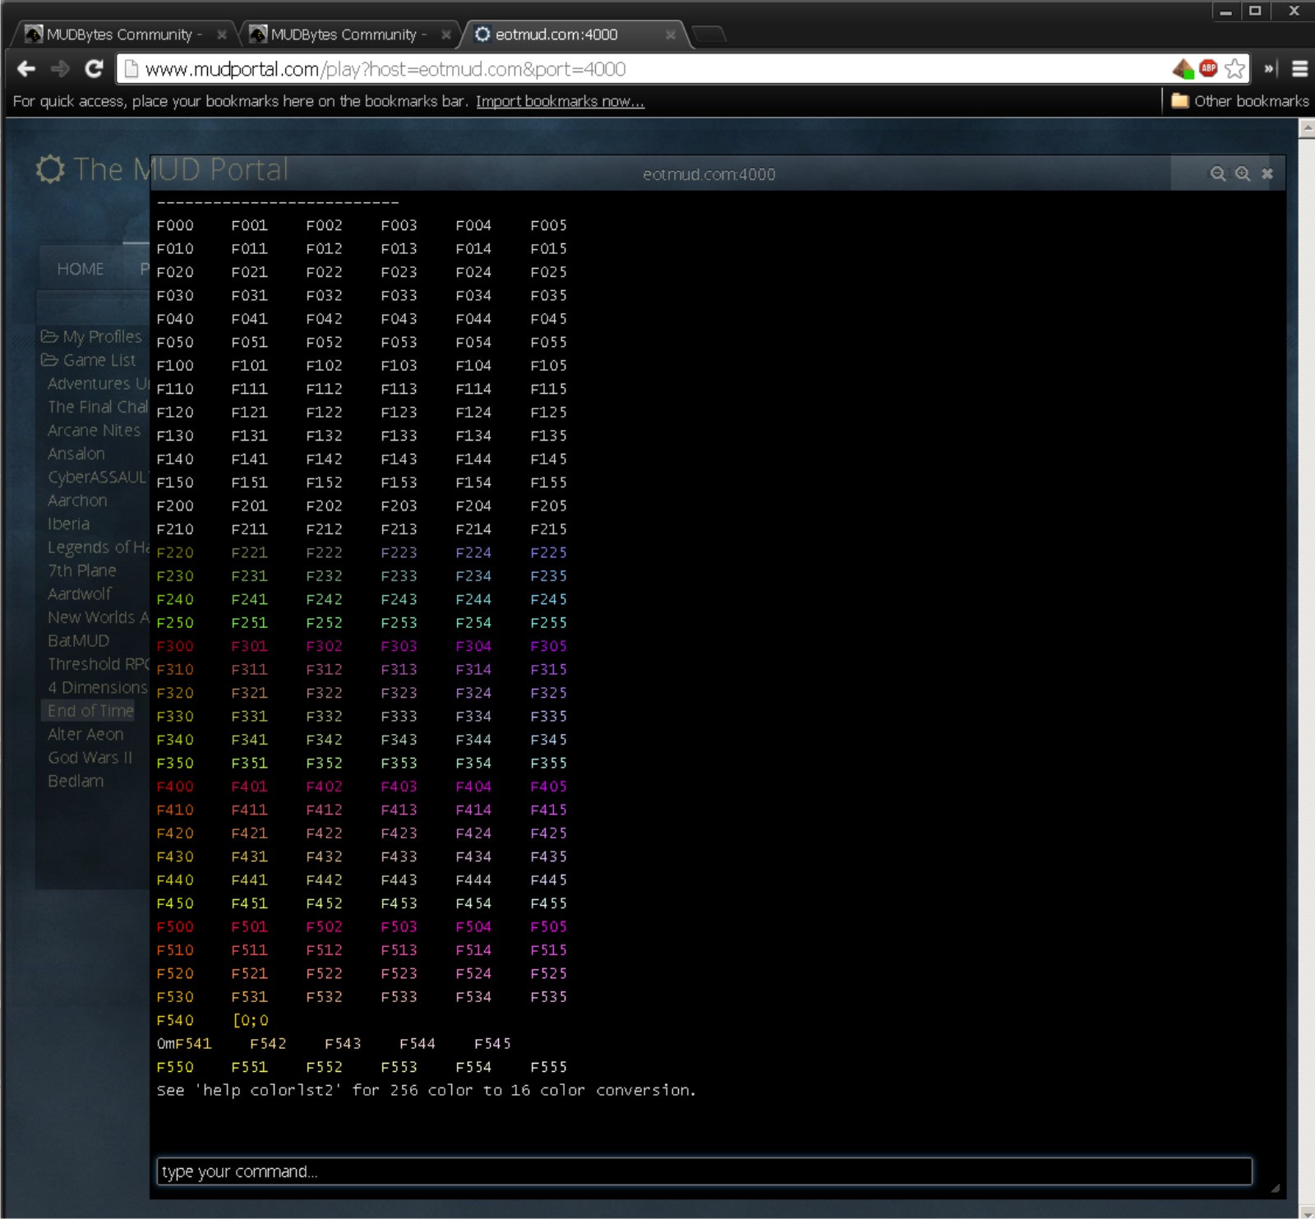Click the extension icon left of Adblock
The image size is (1315, 1219).
[x=1183, y=69]
